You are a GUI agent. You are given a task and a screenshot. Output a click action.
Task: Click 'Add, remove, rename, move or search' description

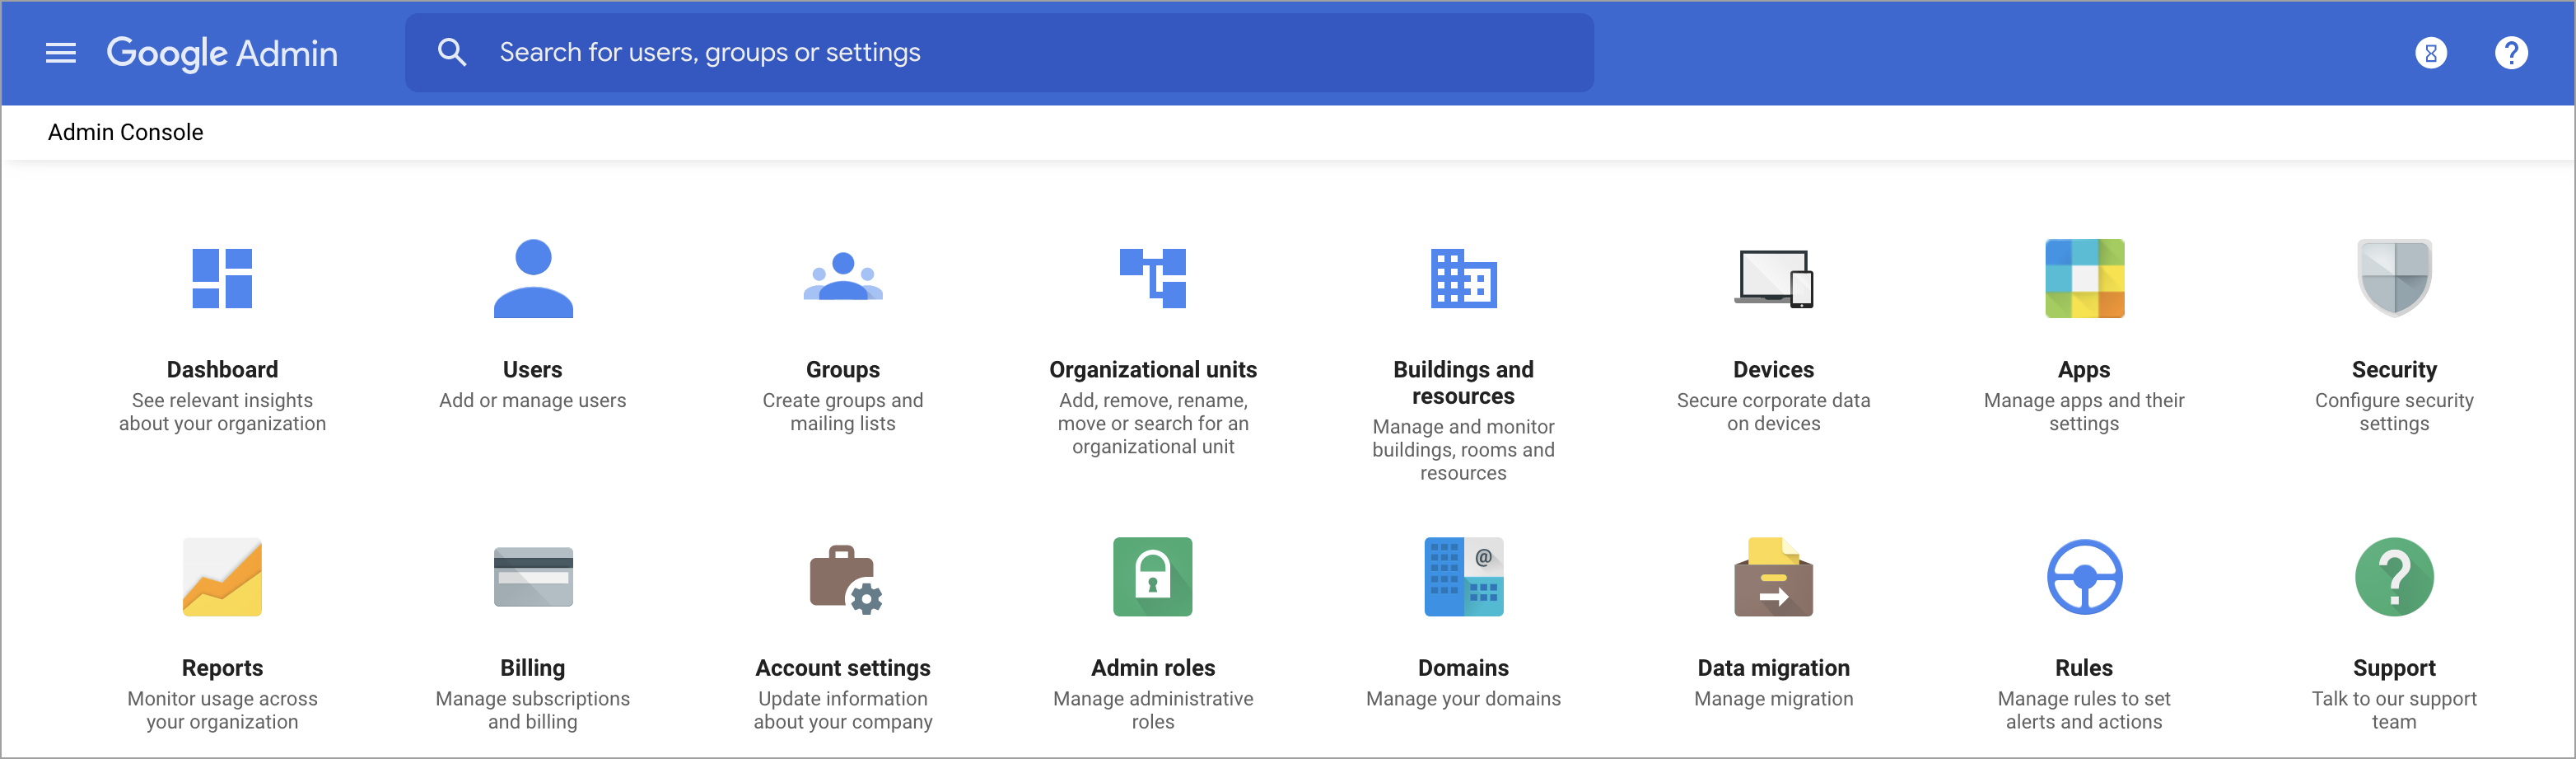pos(1153,424)
